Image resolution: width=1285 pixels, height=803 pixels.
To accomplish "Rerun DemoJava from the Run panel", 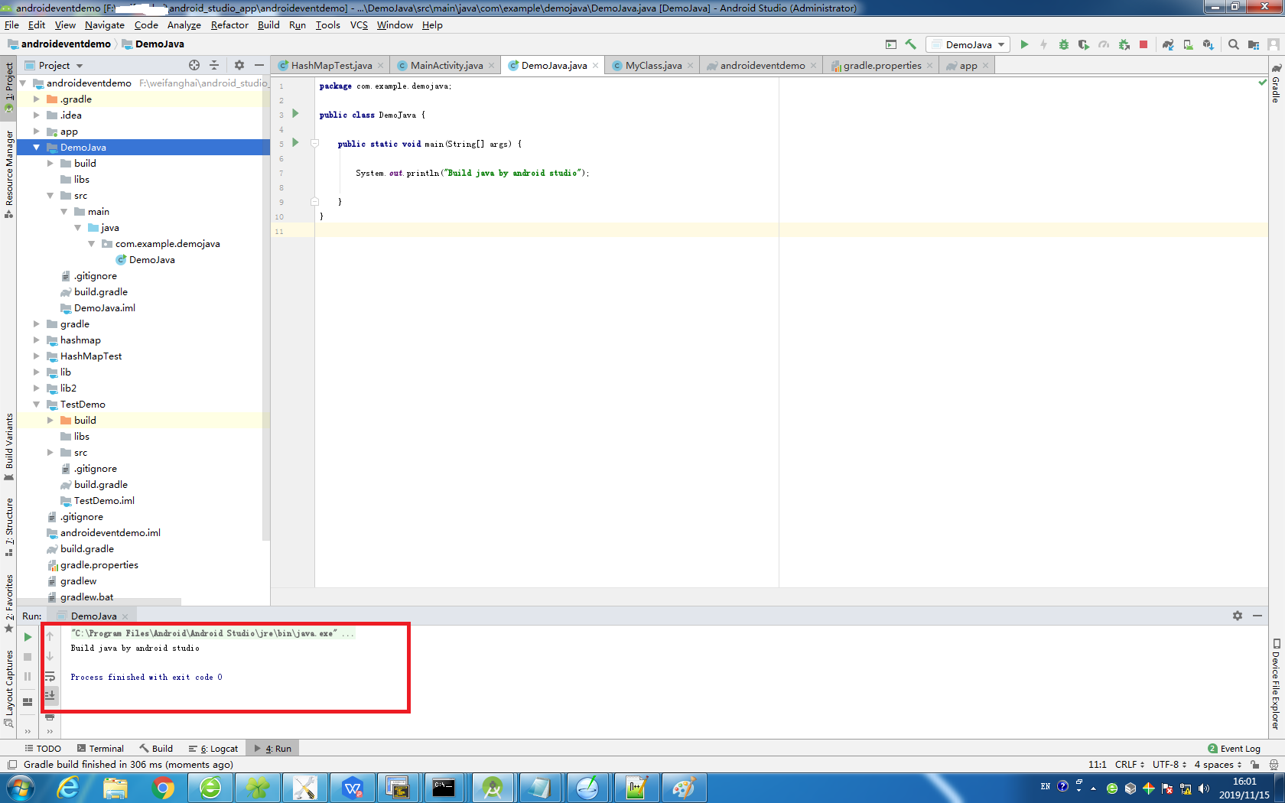I will 28,636.
